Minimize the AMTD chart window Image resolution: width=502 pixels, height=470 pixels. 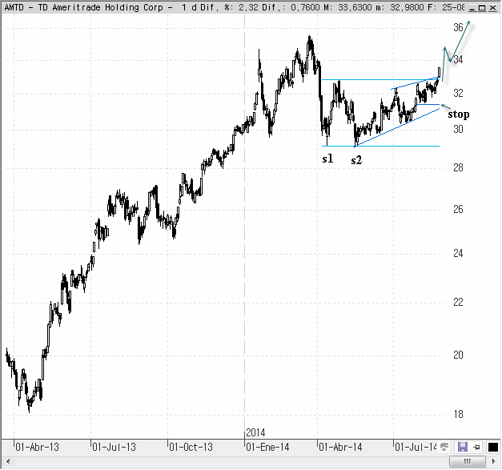[x=472, y=8]
